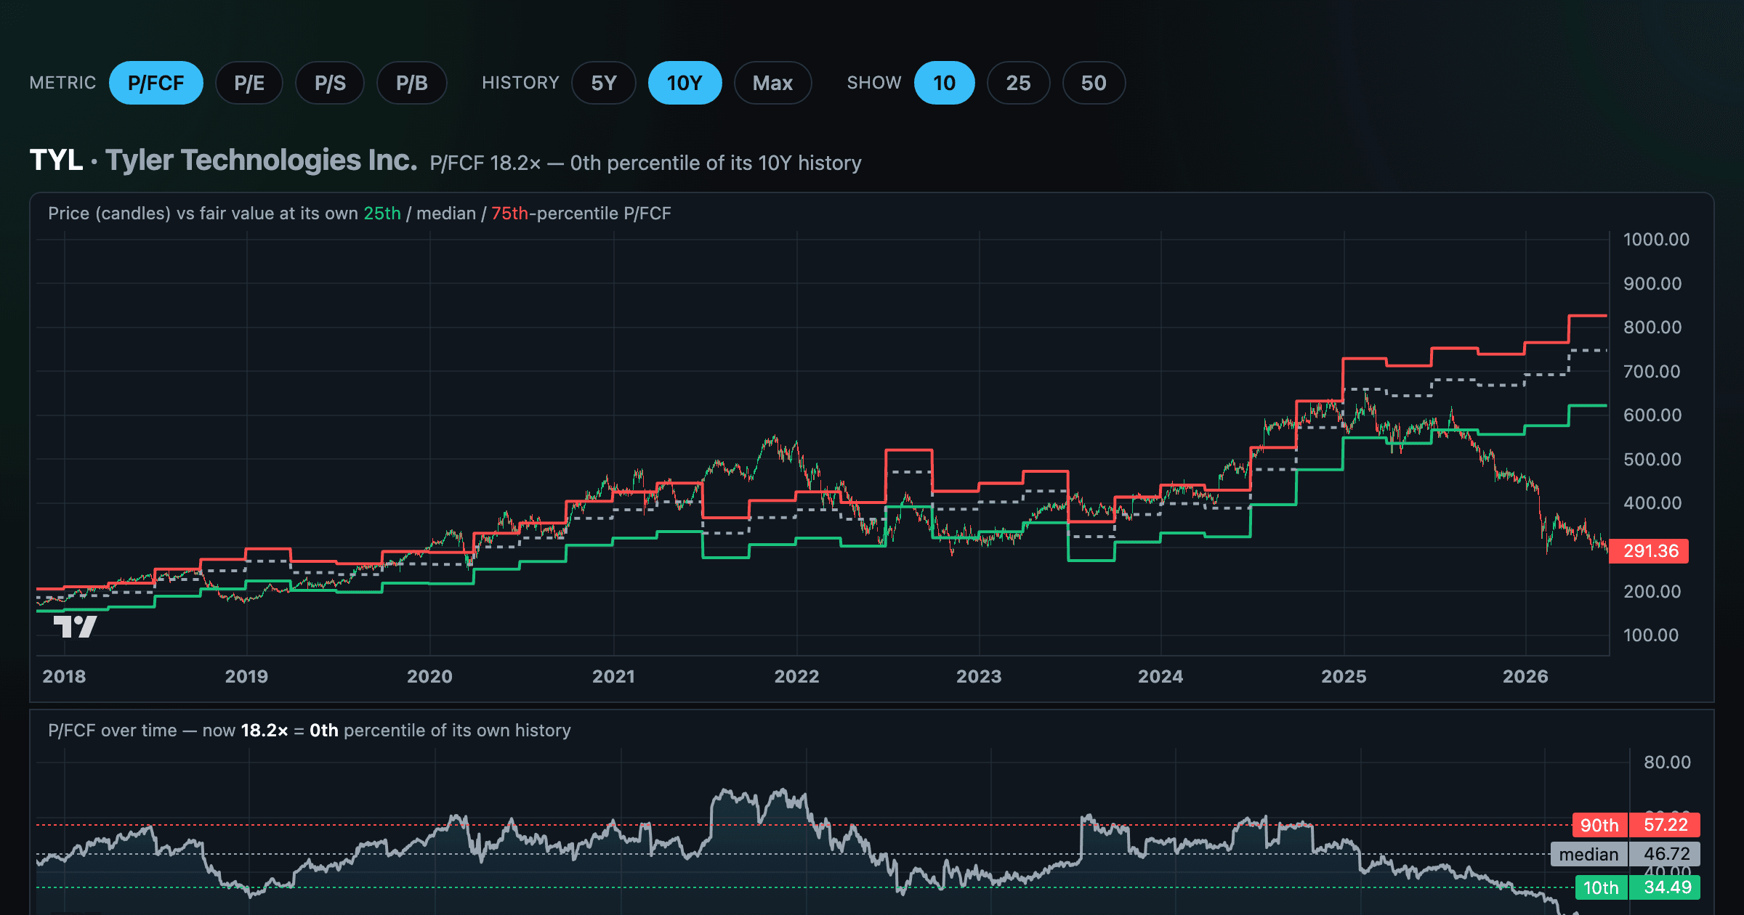This screenshot has height=915, width=1744.
Task: Set history range to 5Y
Action: click(603, 83)
